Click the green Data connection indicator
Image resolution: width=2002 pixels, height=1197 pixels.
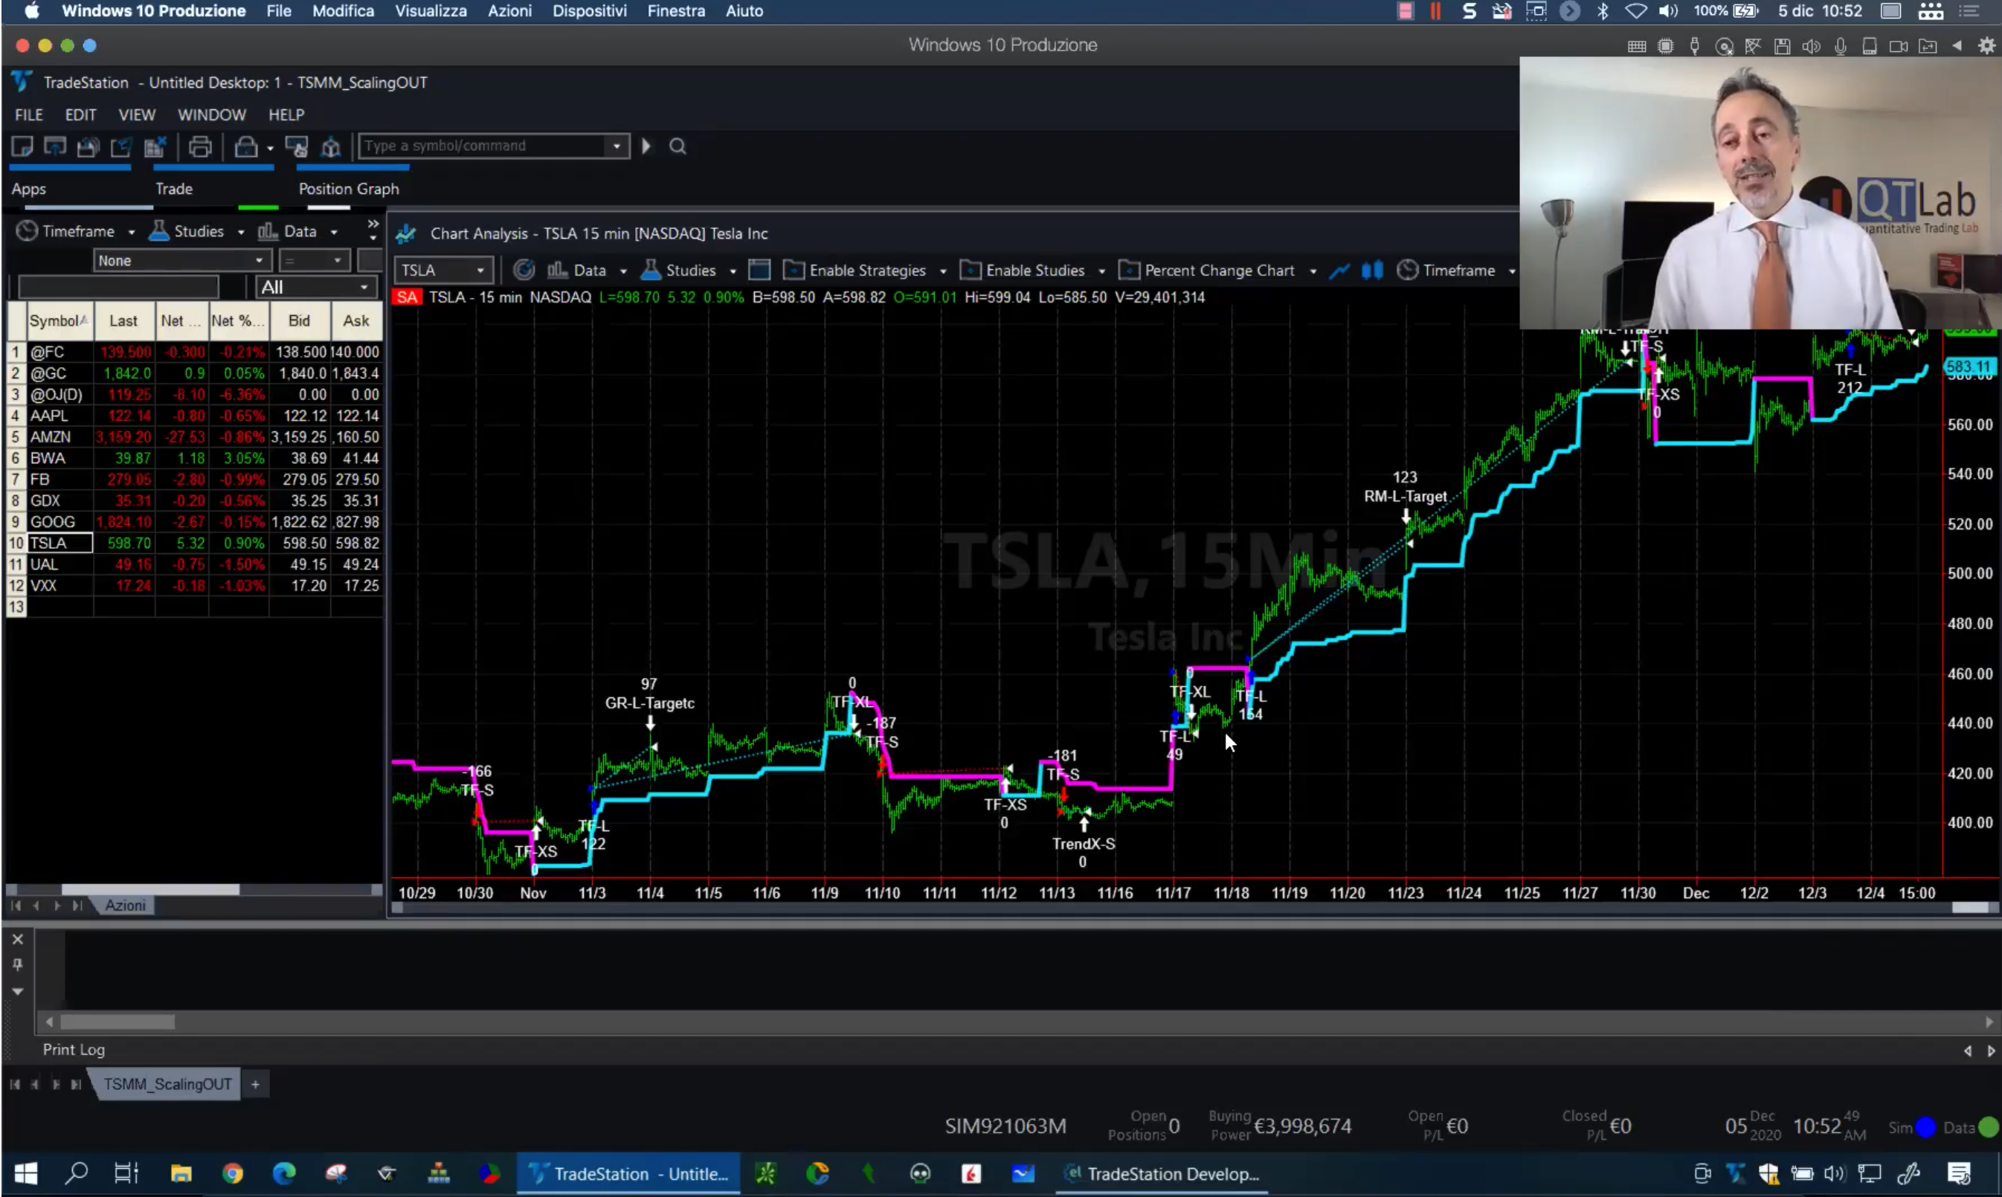[x=1989, y=1127]
